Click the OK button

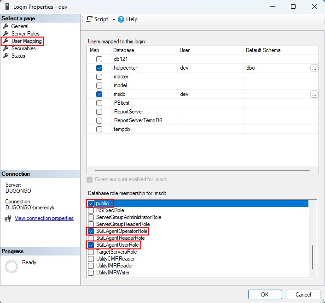(265, 295)
